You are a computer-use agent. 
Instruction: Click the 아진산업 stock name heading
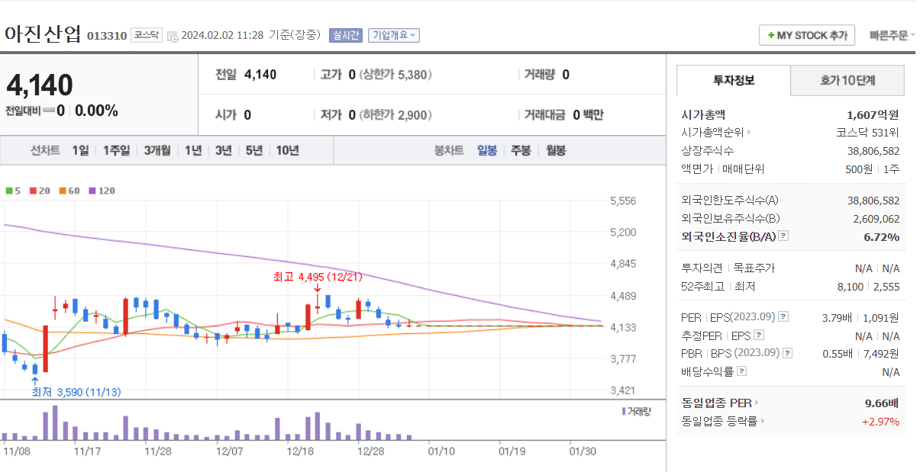(x=43, y=34)
